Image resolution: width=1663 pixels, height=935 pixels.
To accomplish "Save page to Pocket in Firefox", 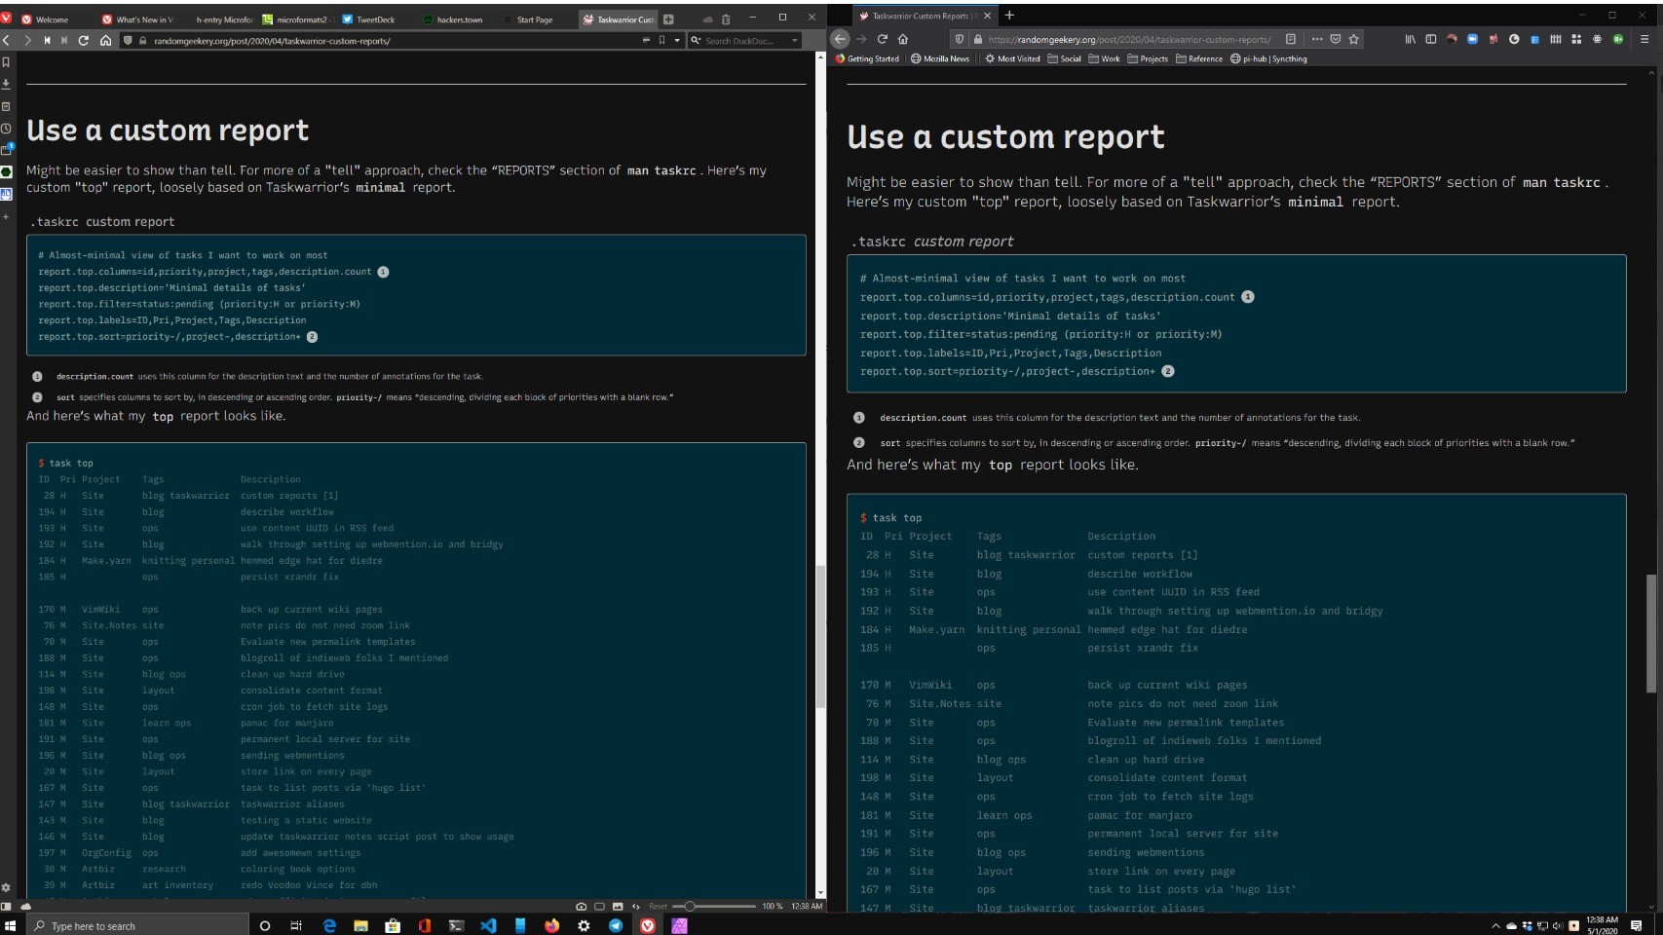I will pyautogui.click(x=1336, y=39).
